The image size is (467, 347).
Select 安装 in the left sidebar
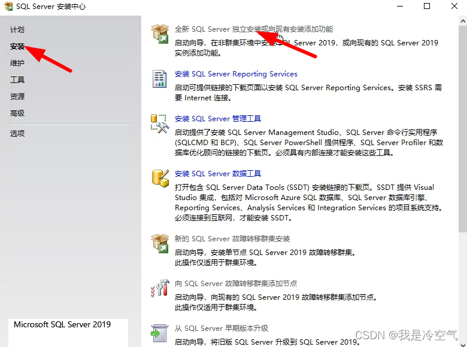pos(17,47)
